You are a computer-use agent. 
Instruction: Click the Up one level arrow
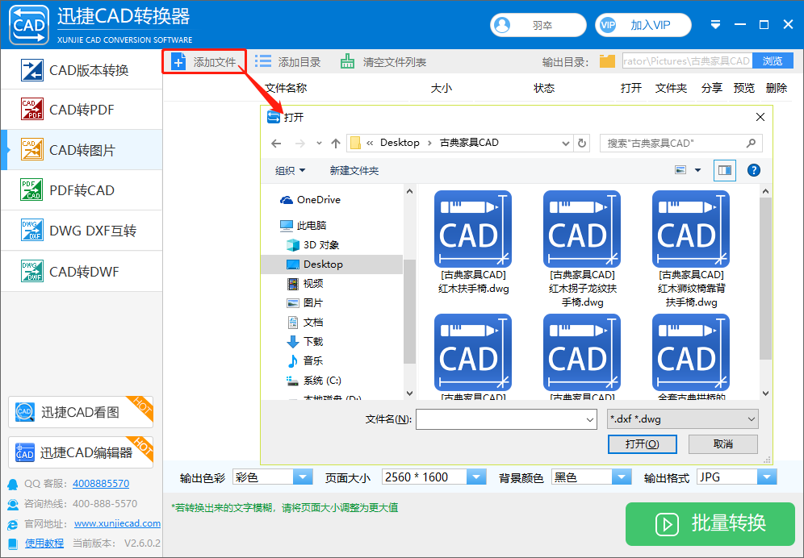(336, 144)
